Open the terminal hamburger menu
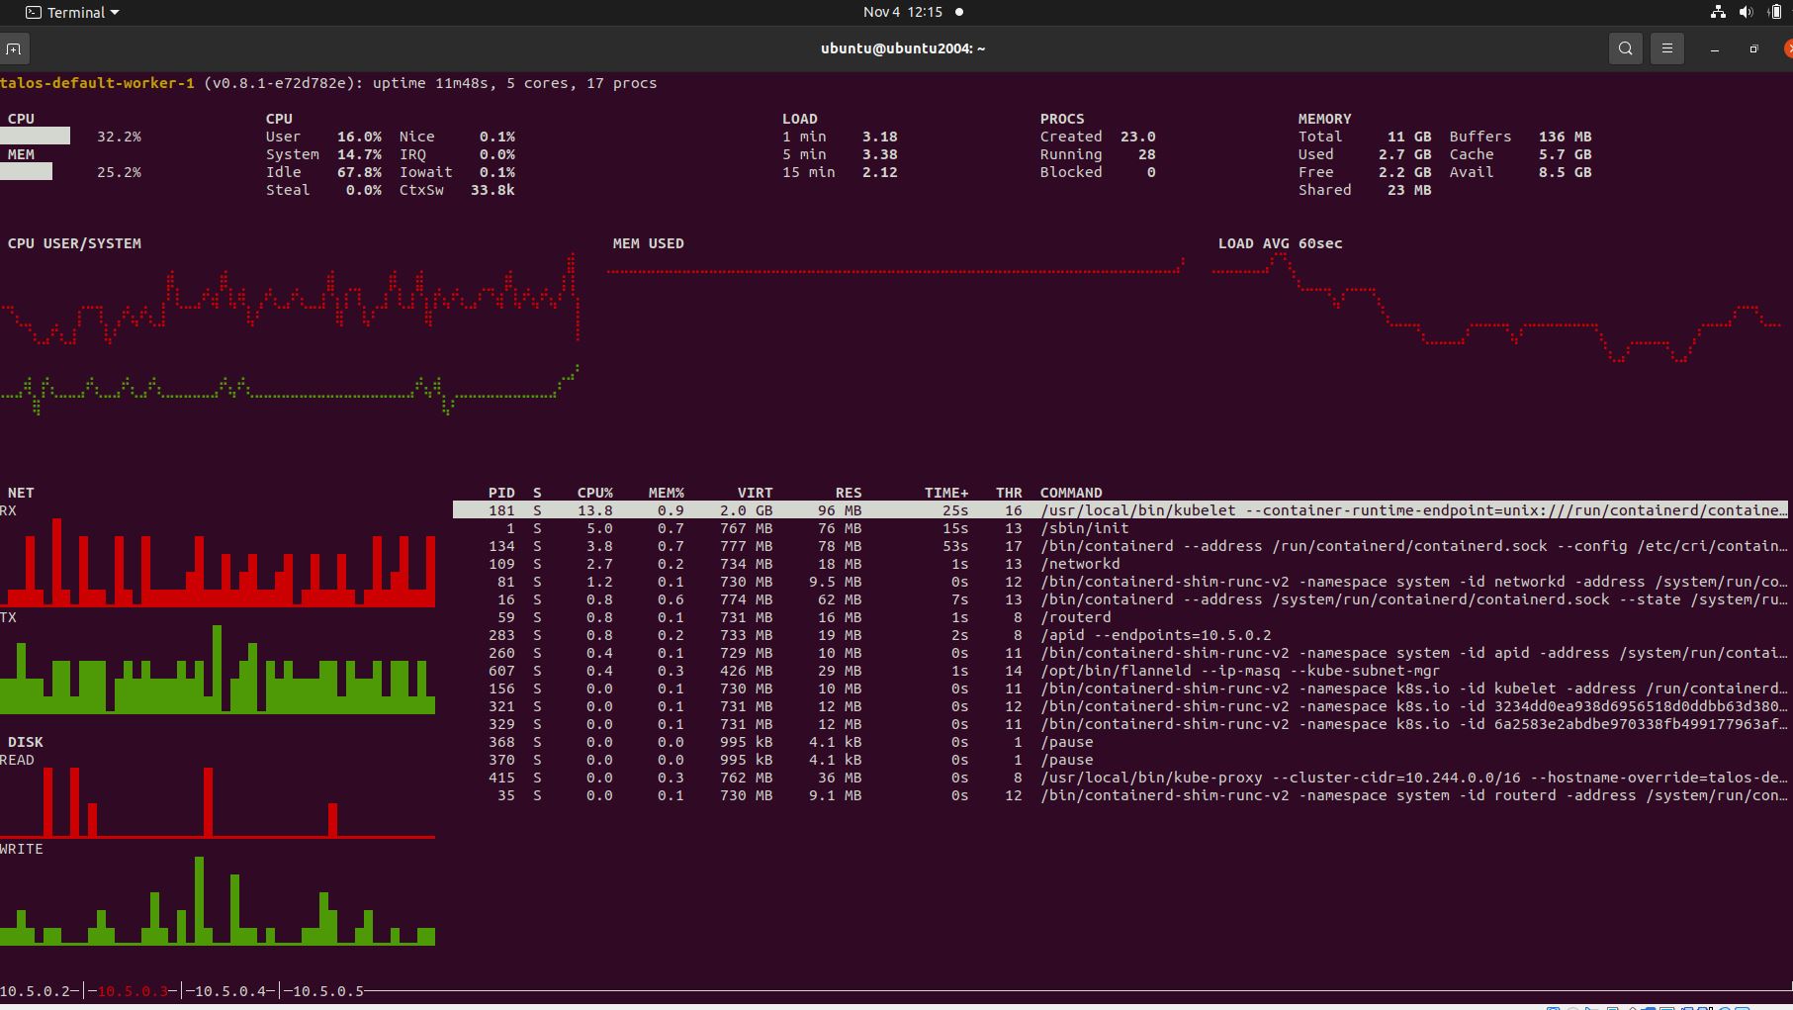The height and width of the screenshot is (1010, 1793). (x=1667, y=48)
